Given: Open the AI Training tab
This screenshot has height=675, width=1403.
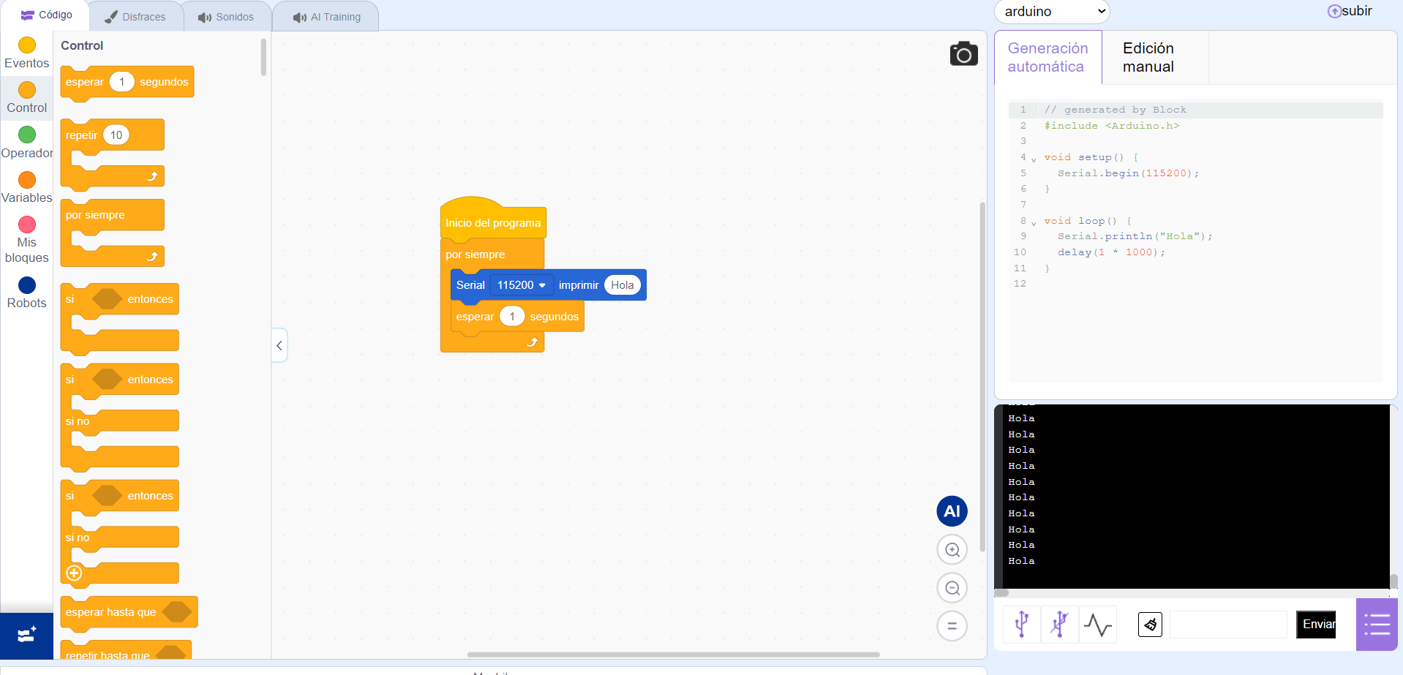Looking at the screenshot, I should coord(326,17).
